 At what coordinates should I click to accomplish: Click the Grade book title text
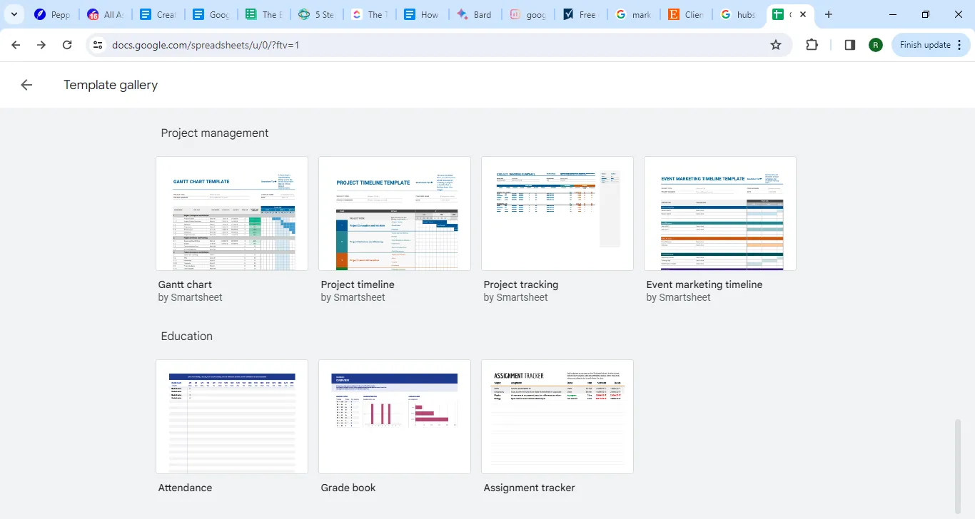(x=348, y=488)
